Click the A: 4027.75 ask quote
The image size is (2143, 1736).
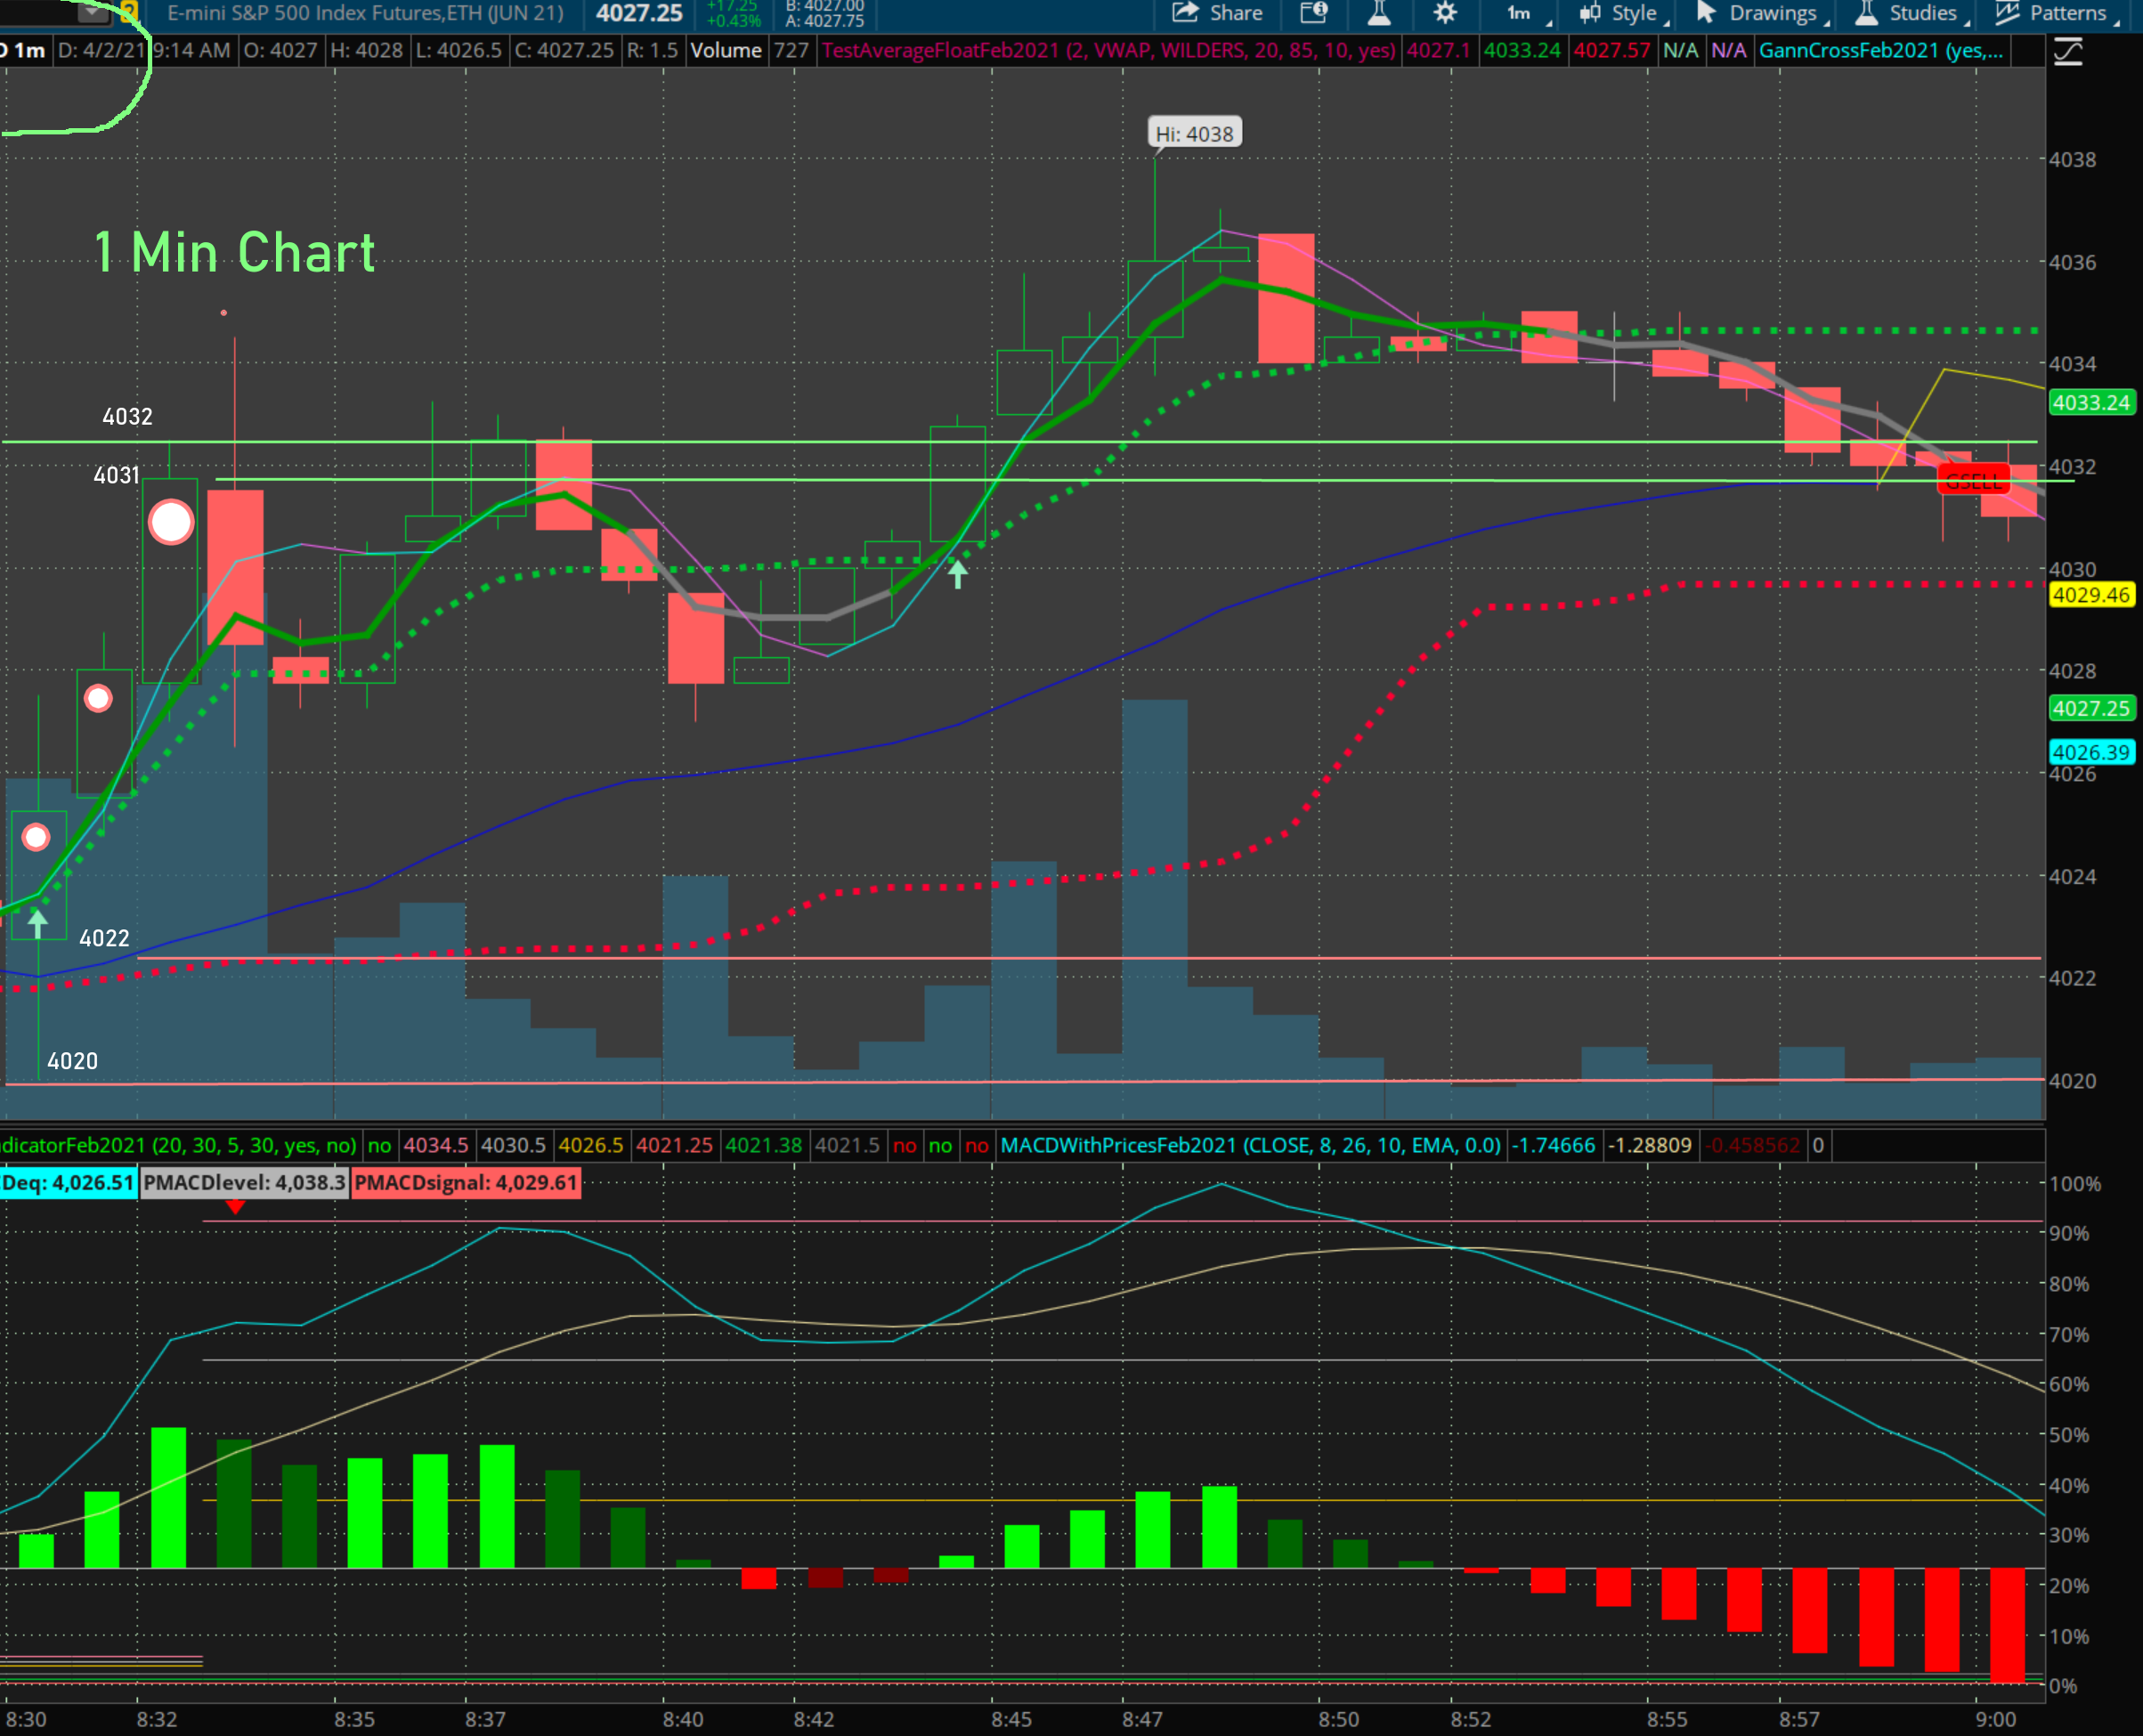pos(825,20)
